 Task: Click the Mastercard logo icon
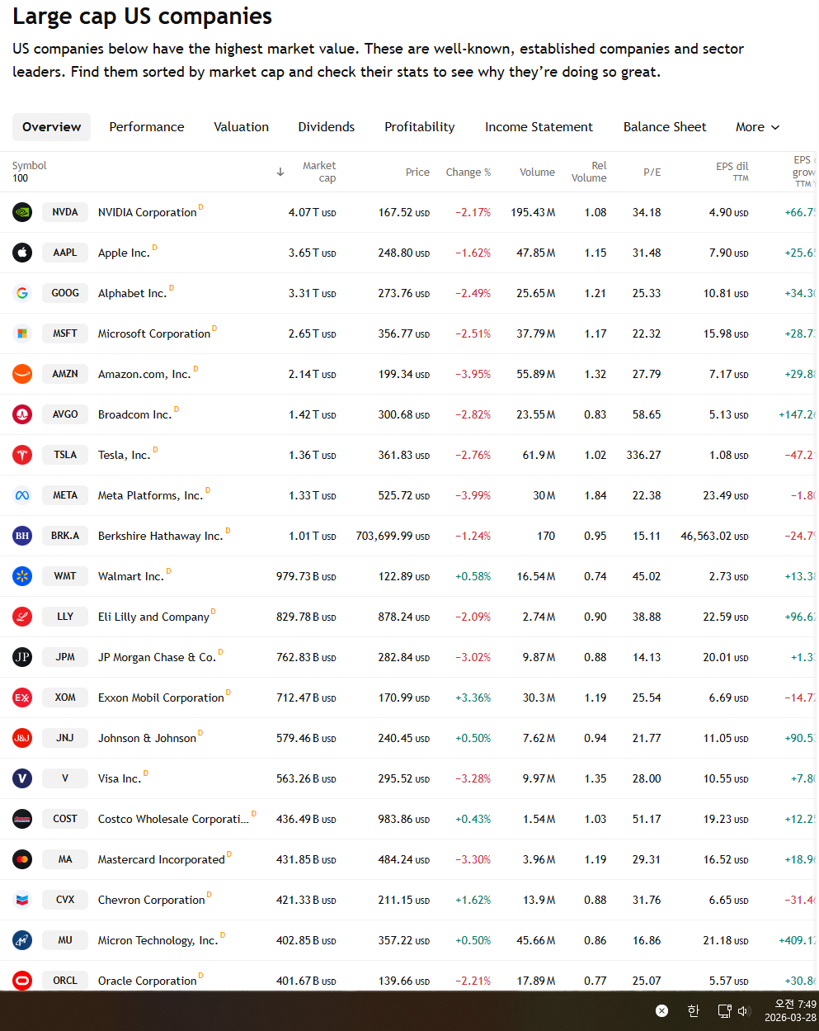[22, 859]
